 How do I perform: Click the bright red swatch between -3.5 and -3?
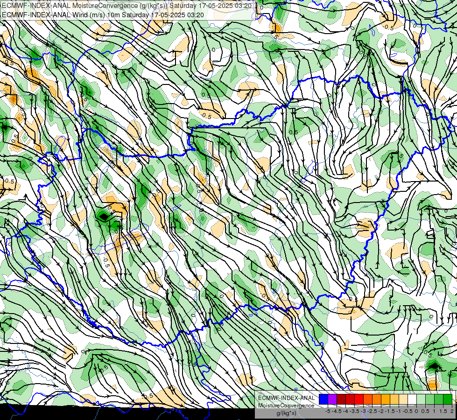pyautogui.click(x=359, y=399)
